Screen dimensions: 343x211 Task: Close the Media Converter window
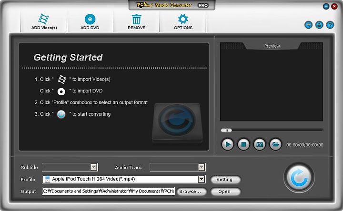pos(334,6)
